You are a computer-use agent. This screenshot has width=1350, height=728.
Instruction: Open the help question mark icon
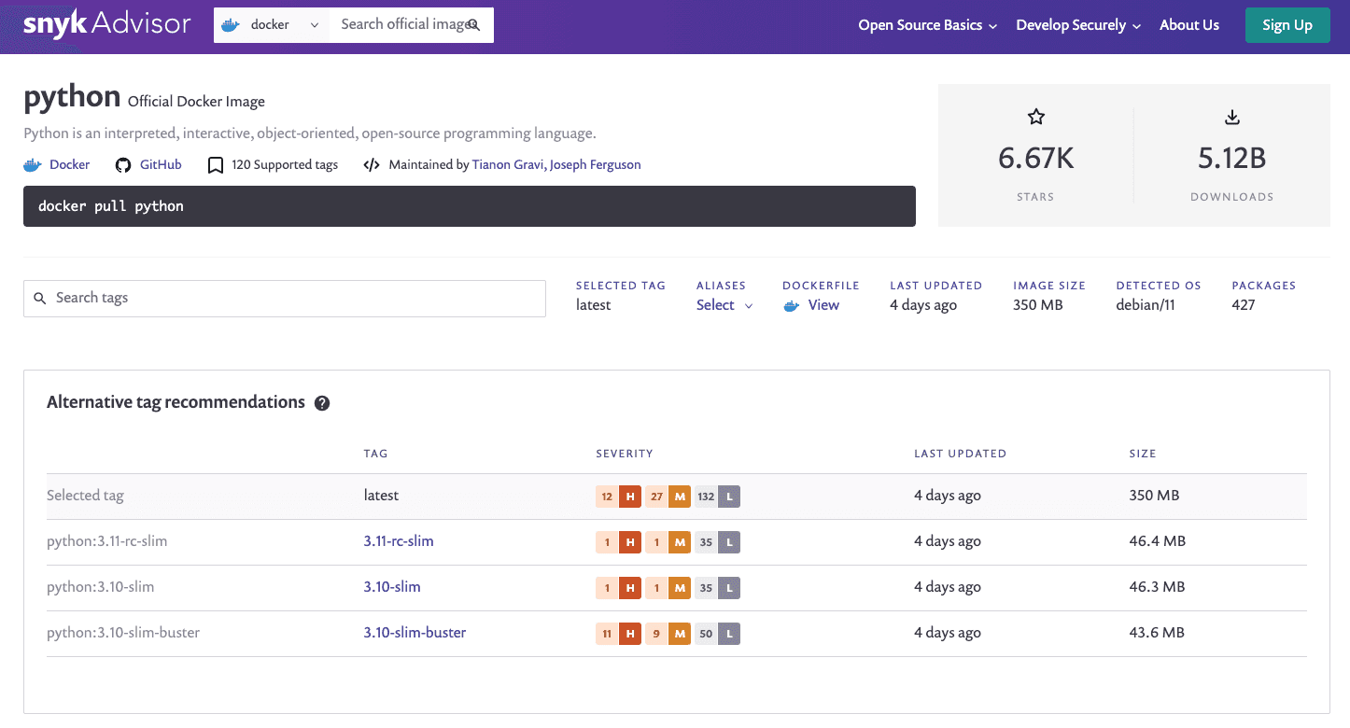322,403
